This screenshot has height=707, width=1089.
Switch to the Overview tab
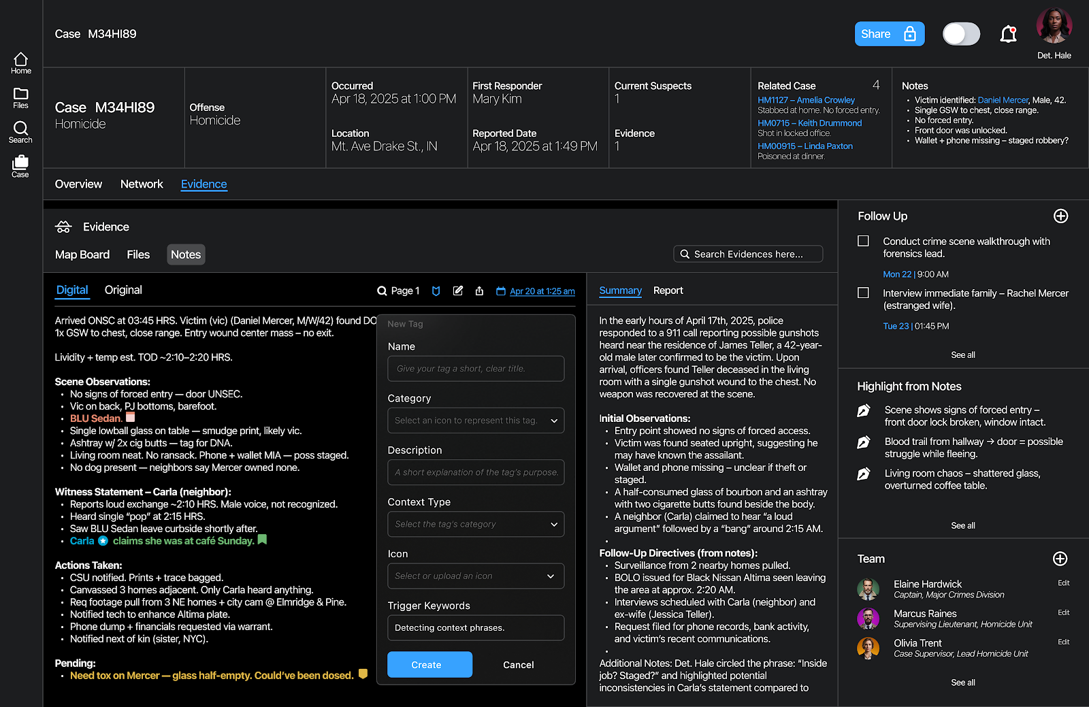coord(78,184)
